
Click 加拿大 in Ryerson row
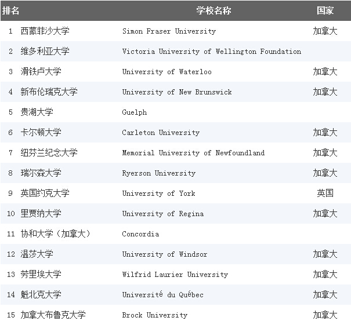tap(325, 173)
